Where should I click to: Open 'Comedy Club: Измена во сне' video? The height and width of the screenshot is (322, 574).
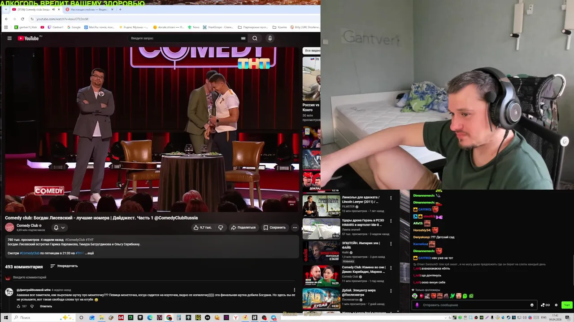pos(321,275)
